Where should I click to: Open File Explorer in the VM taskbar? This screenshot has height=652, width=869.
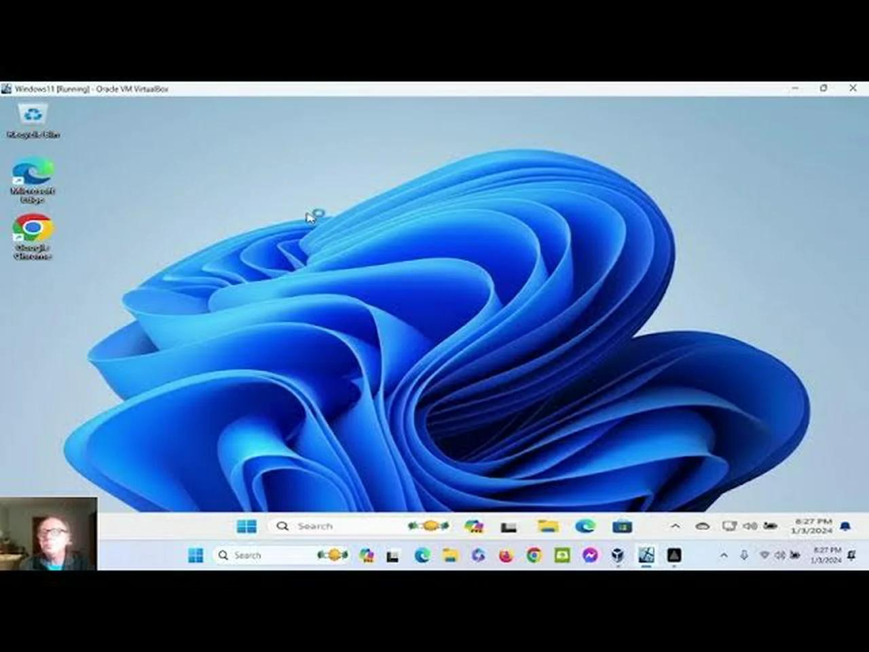click(x=547, y=526)
